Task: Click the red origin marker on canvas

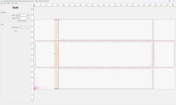Action: point(35,89)
